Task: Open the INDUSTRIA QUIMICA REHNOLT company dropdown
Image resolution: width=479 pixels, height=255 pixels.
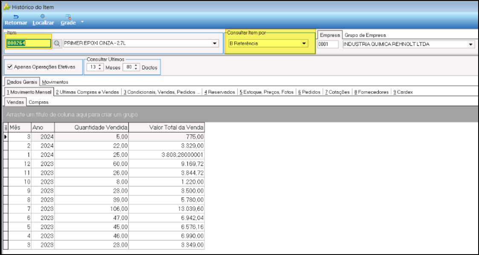Action: 470,45
